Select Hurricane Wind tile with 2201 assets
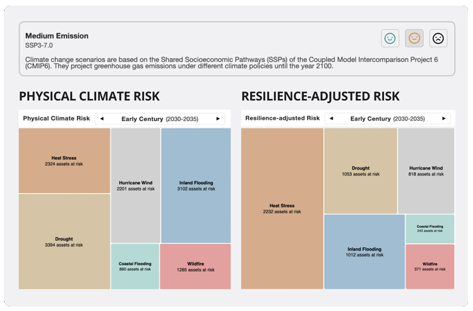The width and height of the screenshot is (473, 311). point(135,185)
